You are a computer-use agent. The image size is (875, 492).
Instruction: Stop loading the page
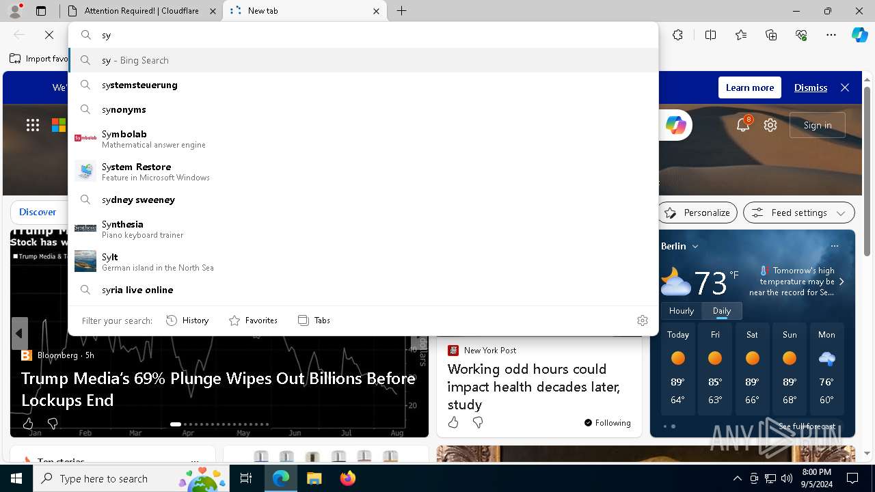pos(49,35)
